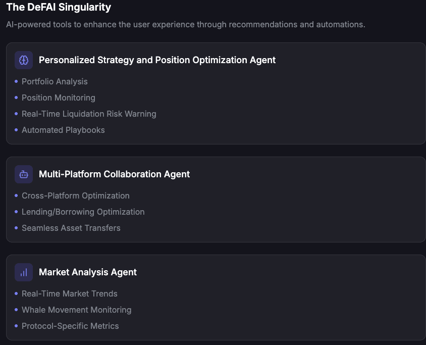Choose the Position Monitoring item
This screenshot has height=345, width=426.
(58, 97)
